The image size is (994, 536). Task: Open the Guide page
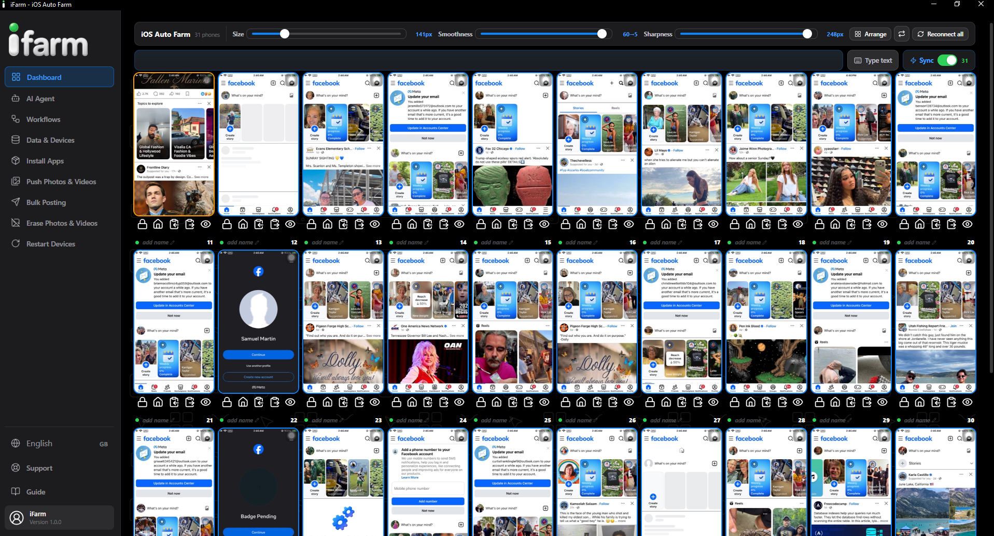click(59, 492)
